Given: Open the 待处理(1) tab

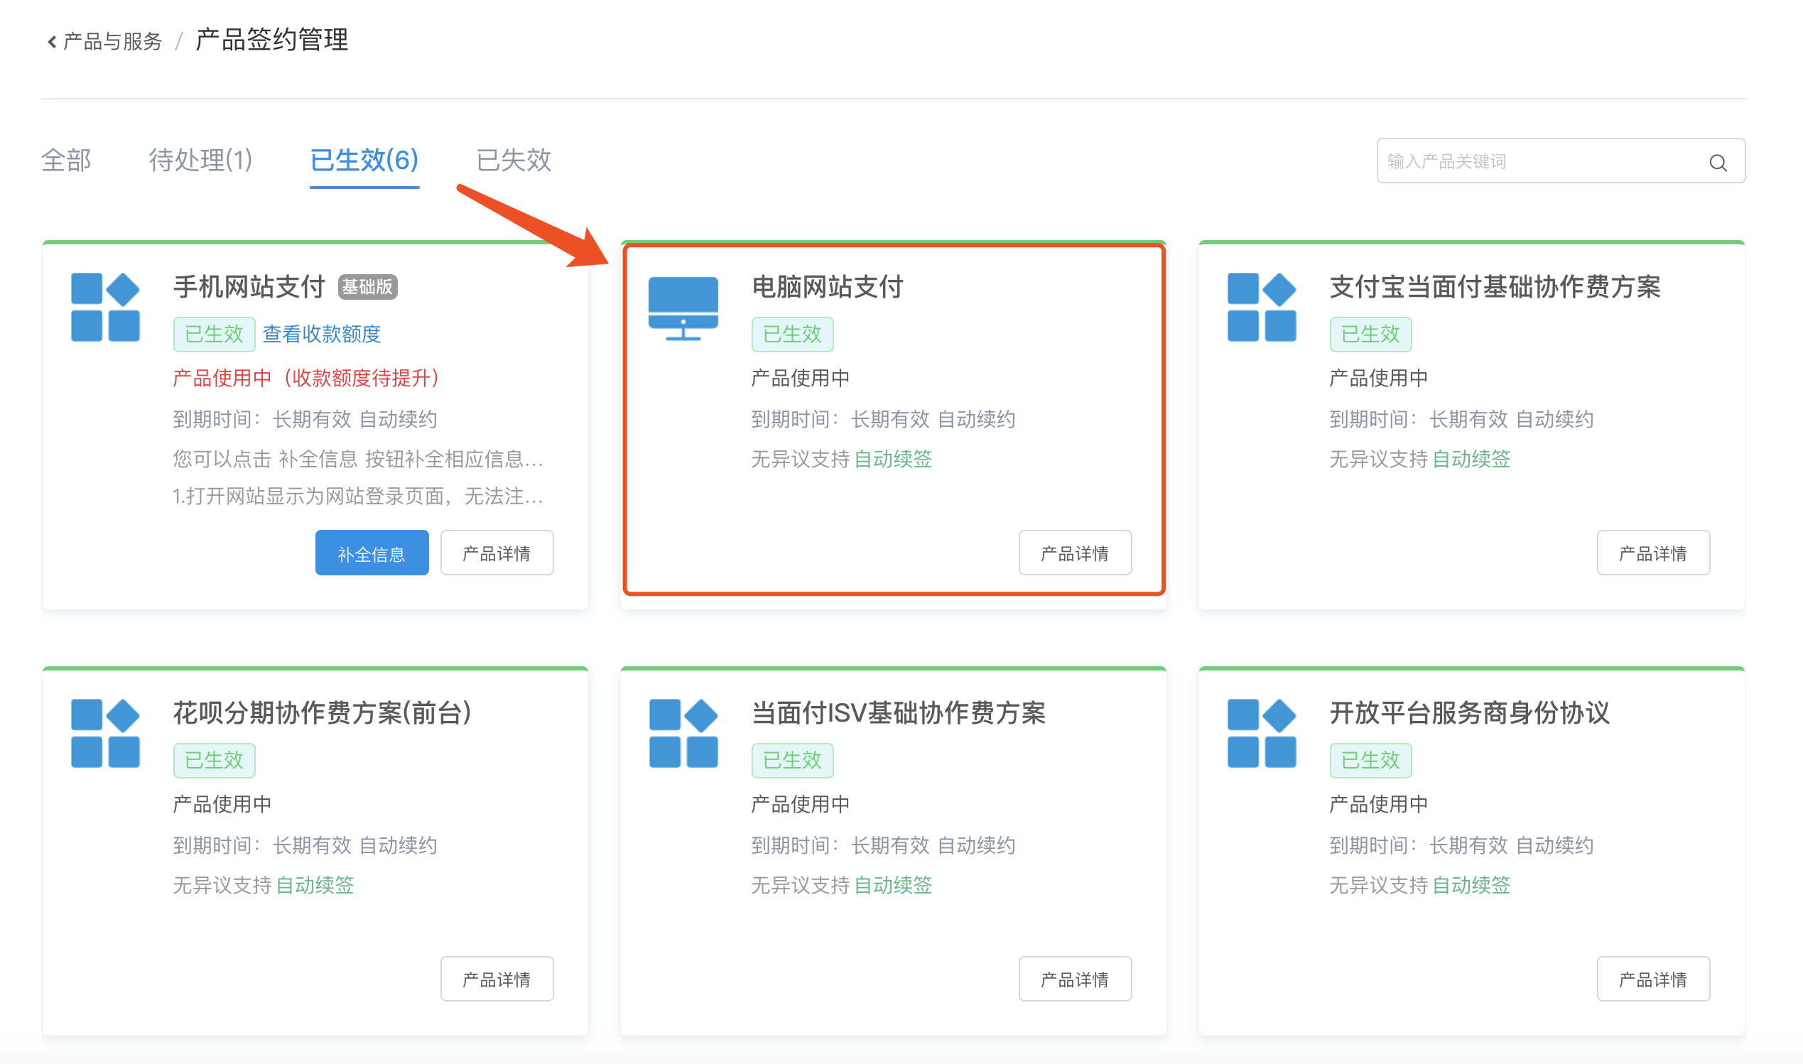Looking at the screenshot, I should tap(200, 160).
